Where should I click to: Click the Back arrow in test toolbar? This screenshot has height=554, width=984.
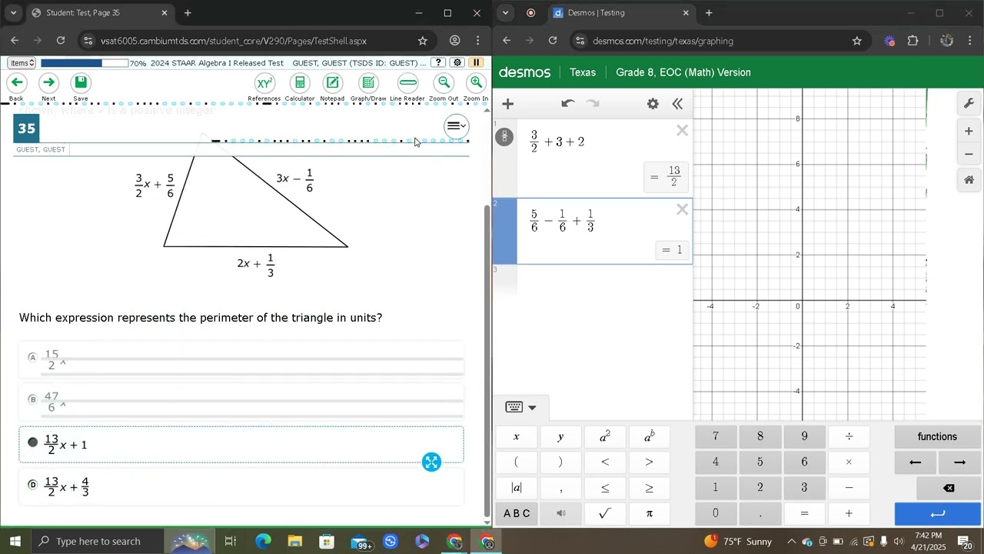point(16,83)
